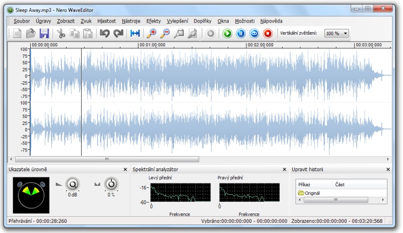Open the Nástroje menu
The height and width of the screenshot is (233, 403).
(x=131, y=21)
